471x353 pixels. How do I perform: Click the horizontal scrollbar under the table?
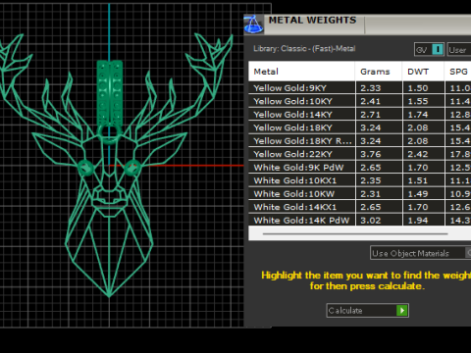(355, 233)
